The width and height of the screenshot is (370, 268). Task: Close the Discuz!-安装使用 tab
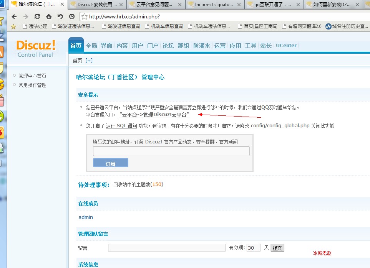pos(121,5)
